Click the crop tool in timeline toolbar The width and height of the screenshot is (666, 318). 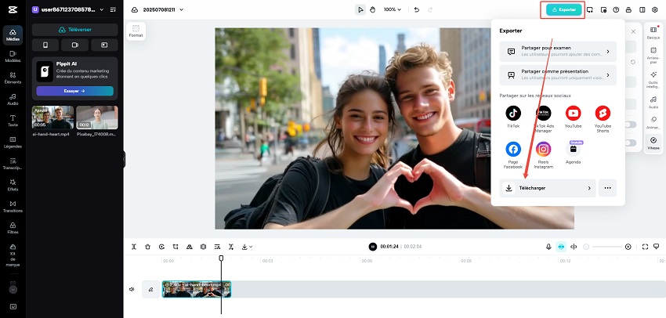pos(176,247)
